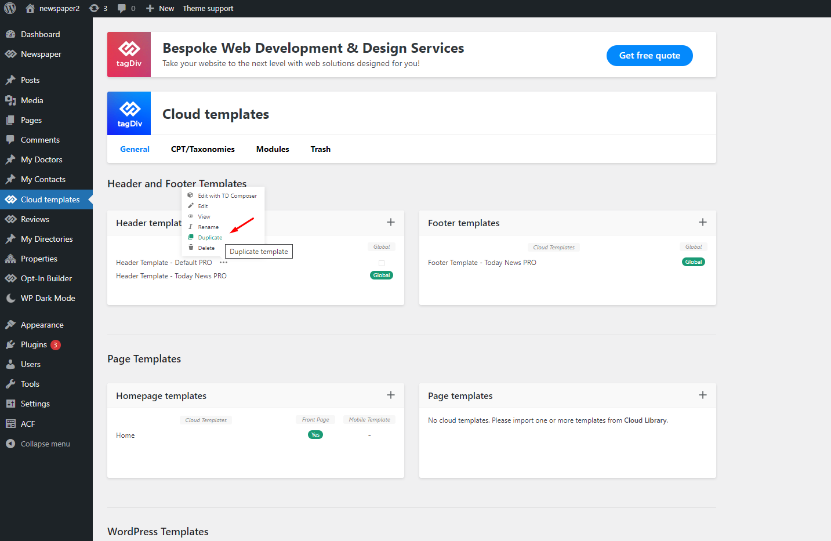The width and height of the screenshot is (831, 541).
Task: Click the Dashboard gauge icon
Action: coord(10,34)
